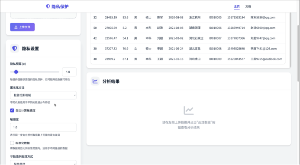Click the privacy budget value field 1.0
300x165 pixels.
[x=69, y=72]
